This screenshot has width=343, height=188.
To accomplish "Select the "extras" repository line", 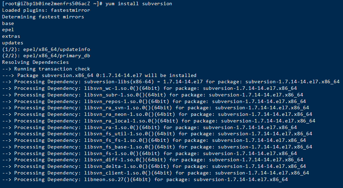I will click(11, 36).
